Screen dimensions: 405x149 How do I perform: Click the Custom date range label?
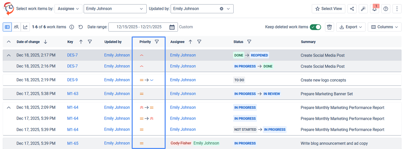tap(186, 27)
